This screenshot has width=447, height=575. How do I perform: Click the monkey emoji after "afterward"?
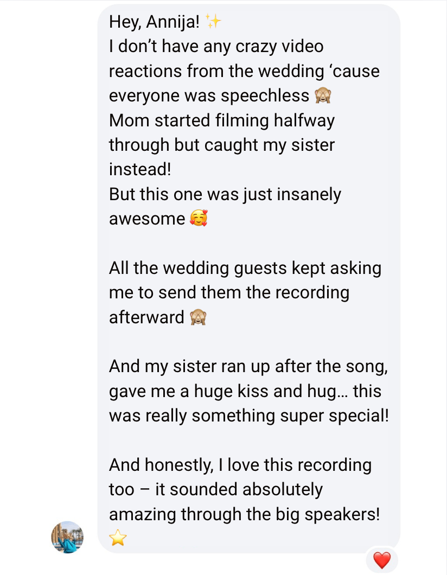click(x=198, y=317)
